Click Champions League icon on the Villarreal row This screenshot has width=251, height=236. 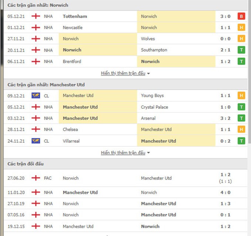click(x=36, y=141)
